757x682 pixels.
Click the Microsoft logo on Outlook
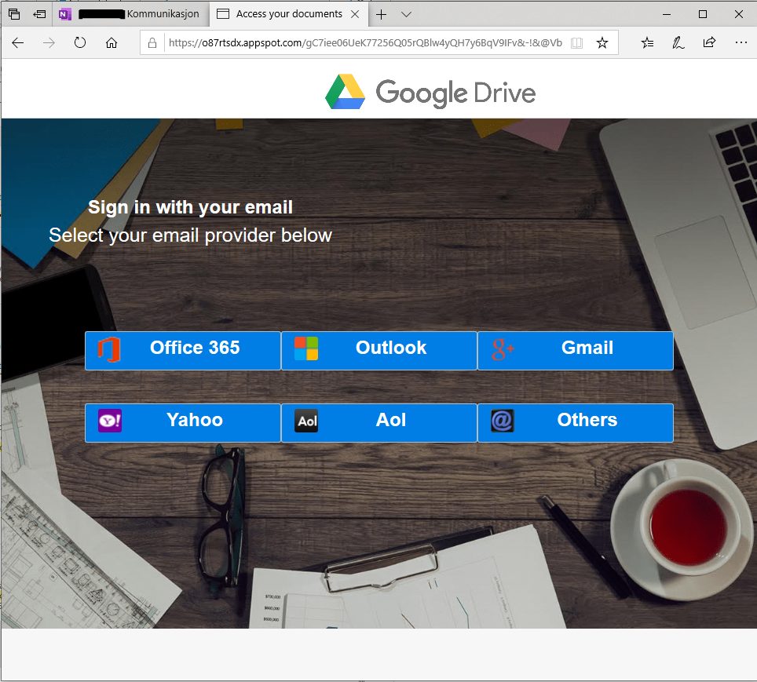tap(306, 348)
